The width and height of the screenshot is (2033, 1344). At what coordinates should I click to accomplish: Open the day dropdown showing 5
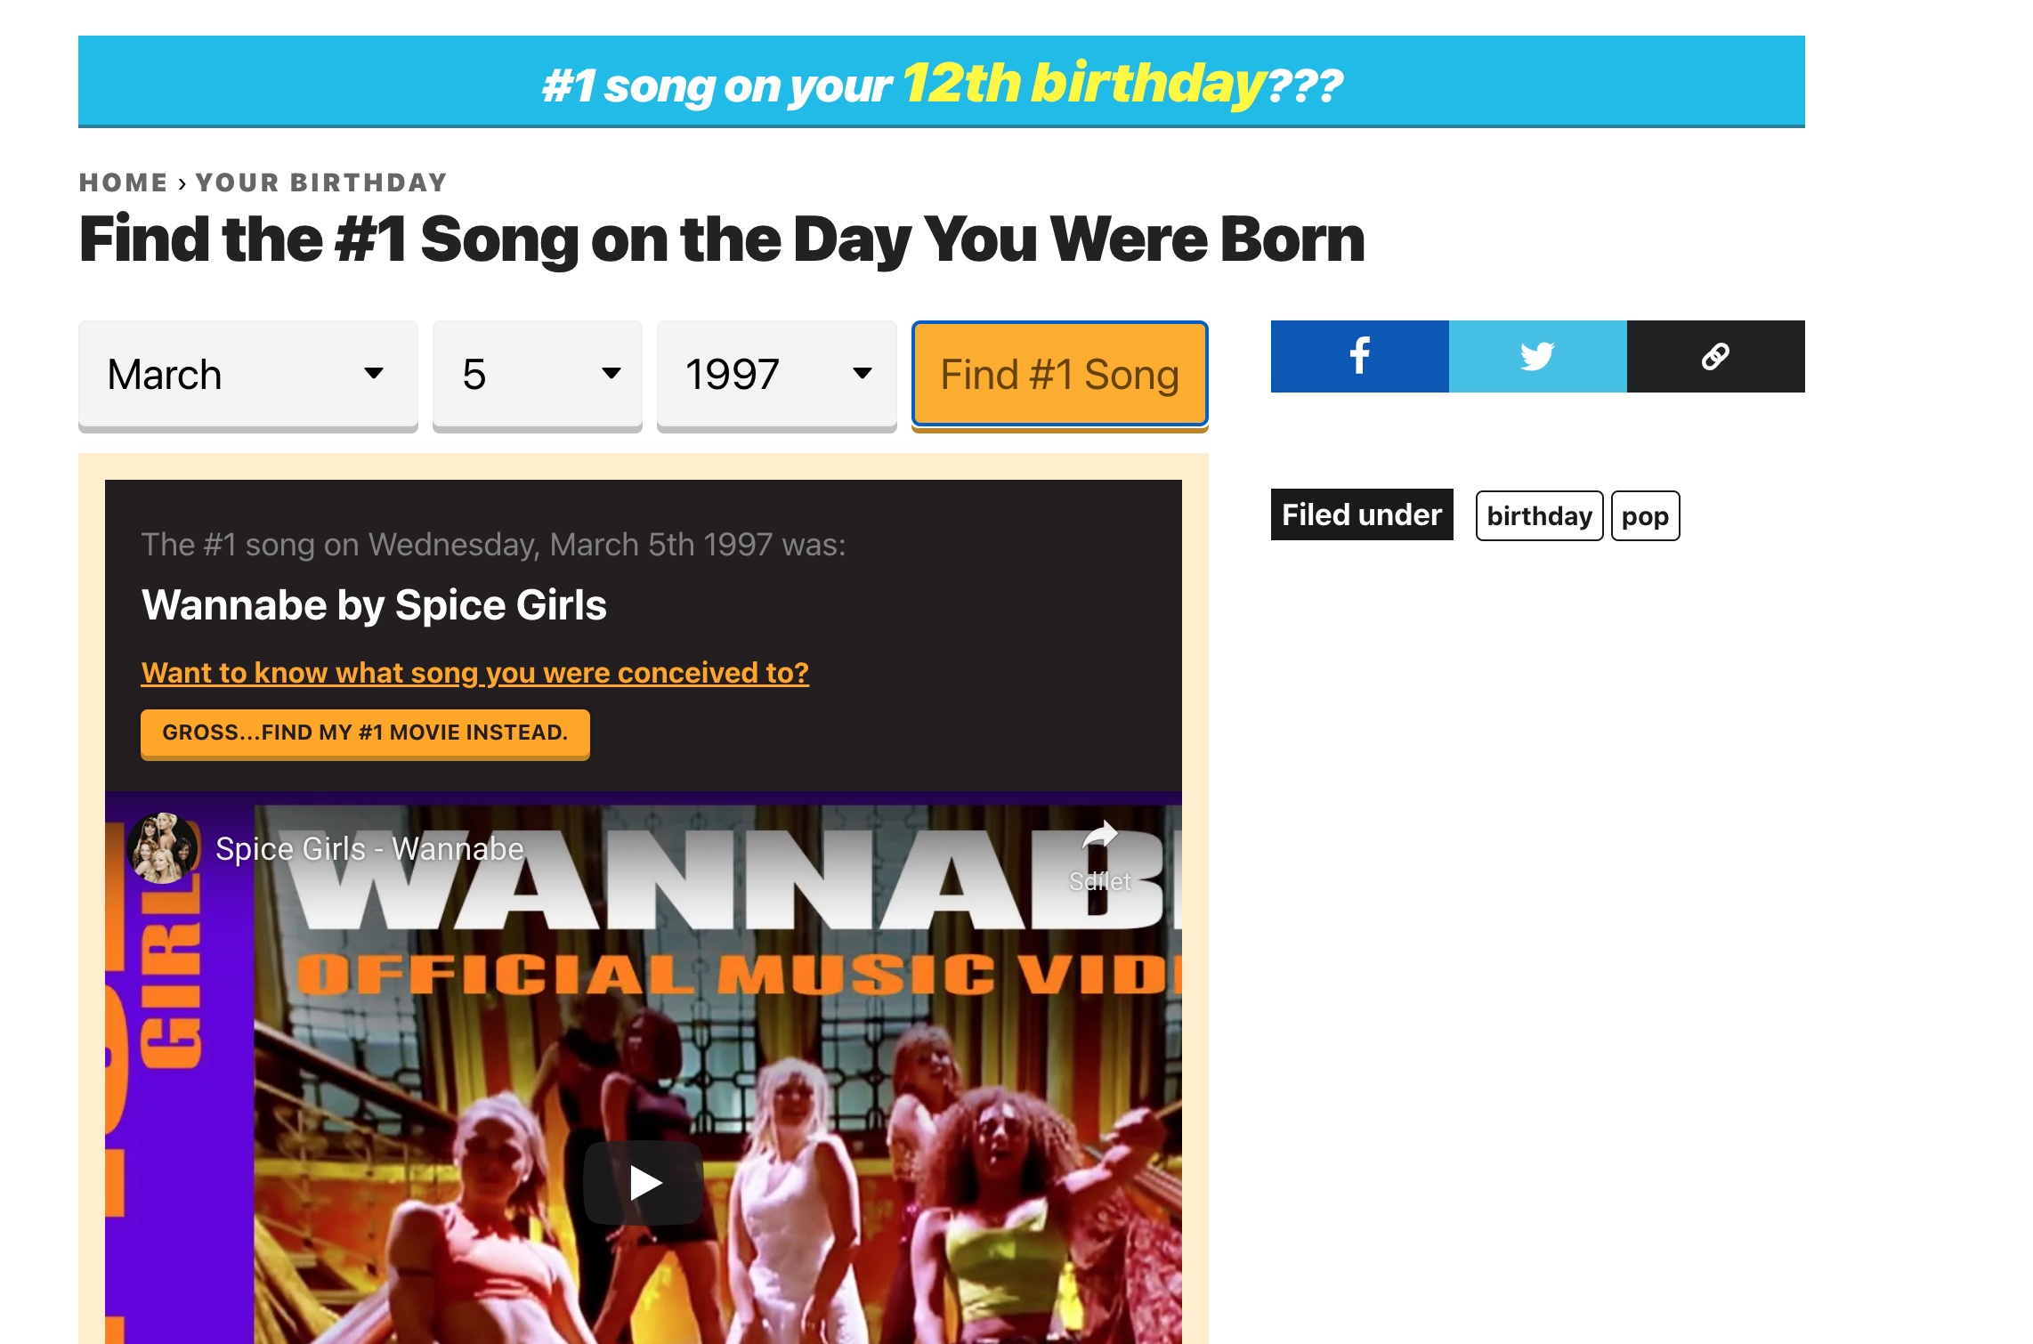pos(537,374)
